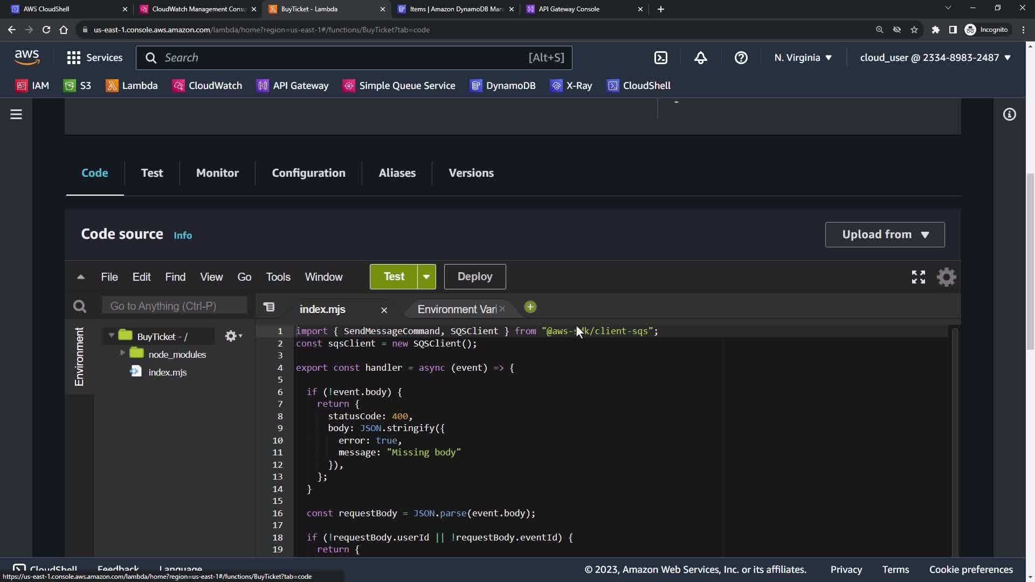The height and width of the screenshot is (582, 1035).
Task: Open editor preferences gear icon
Action: point(946,277)
